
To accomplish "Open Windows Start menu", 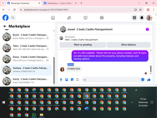I will click(x=4, y=102).
